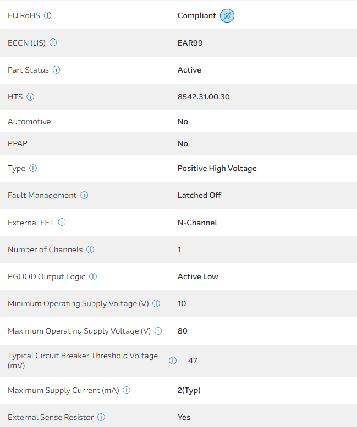The image size is (357, 427).
Task: Show info for Number of Channels
Action: click(x=90, y=249)
